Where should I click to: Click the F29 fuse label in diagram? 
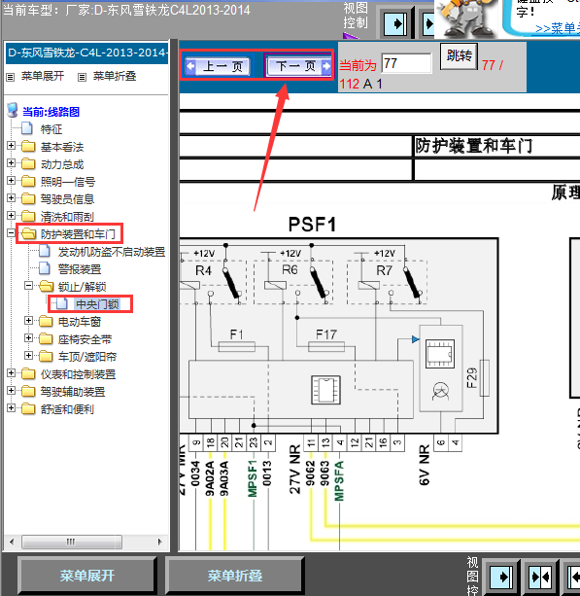click(x=471, y=377)
